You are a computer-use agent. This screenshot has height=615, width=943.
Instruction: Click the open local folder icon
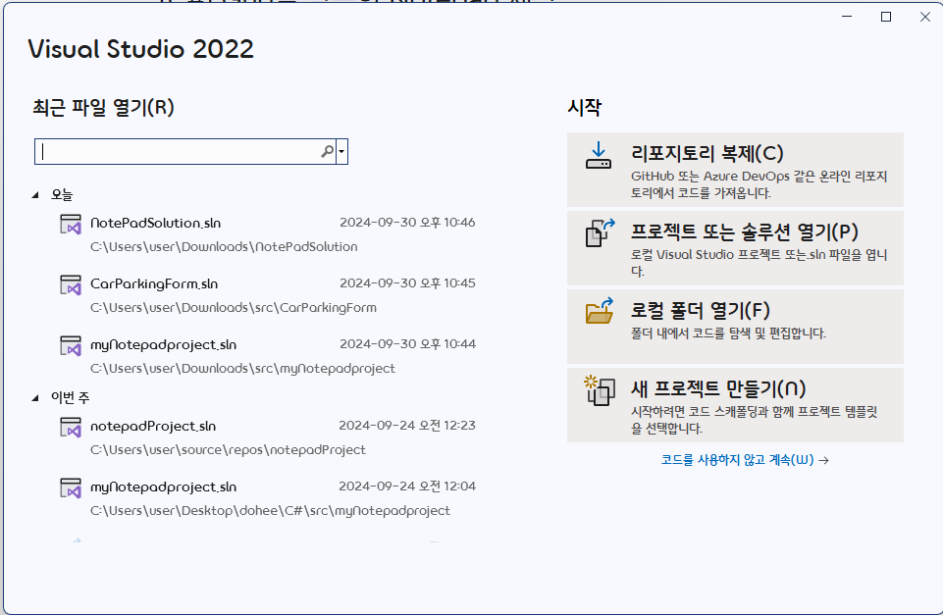pos(600,311)
